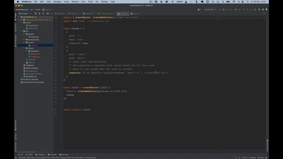Open the Terminal tool window button
283x159 pixels.
click(52, 155)
